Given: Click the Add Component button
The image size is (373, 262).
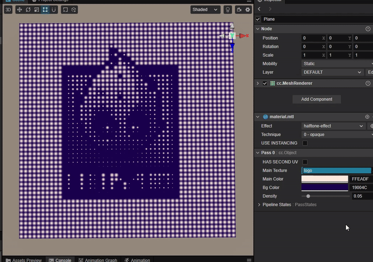Looking at the screenshot, I should [317, 99].
